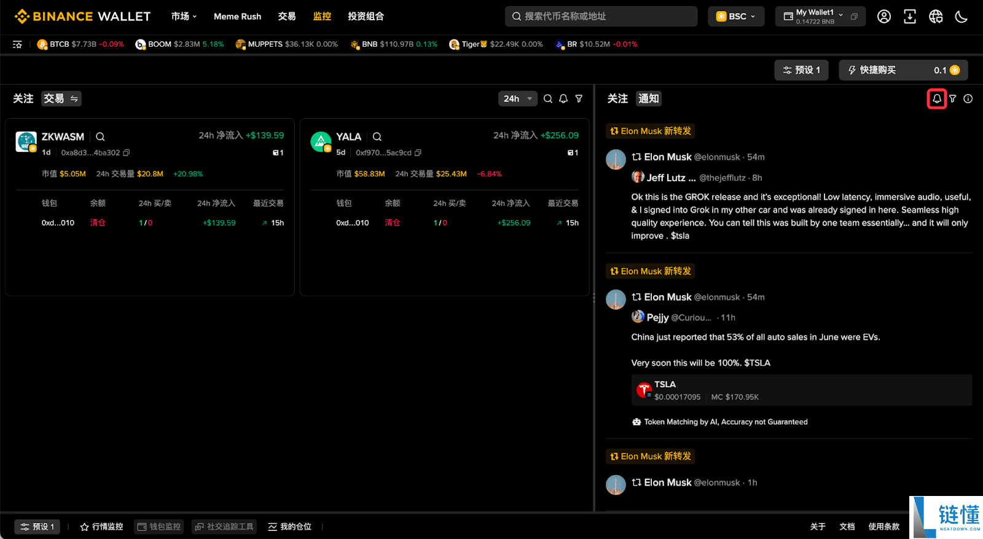The width and height of the screenshot is (983, 539).
Task: Click the 预设 1 button at top
Action: pyautogui.click(x=801, y=70)
